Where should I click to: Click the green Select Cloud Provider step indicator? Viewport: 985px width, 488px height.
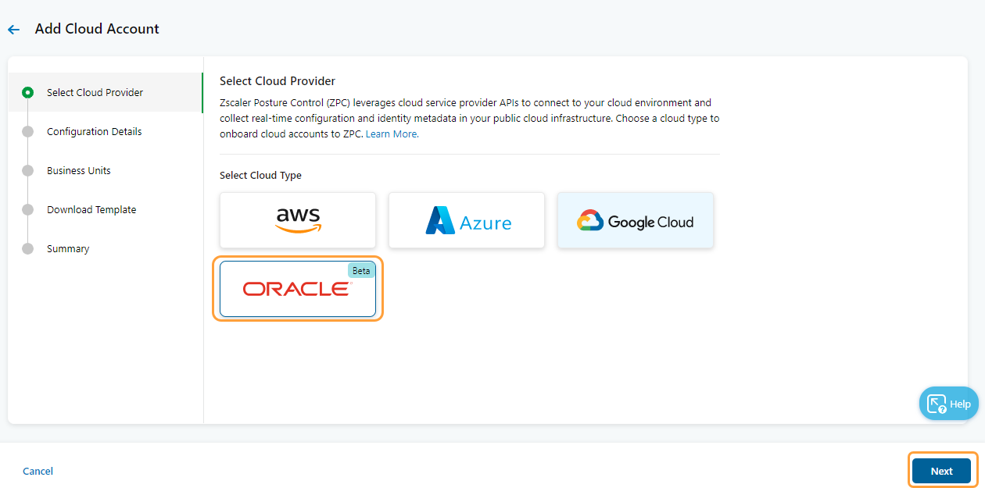click(28, 92)
